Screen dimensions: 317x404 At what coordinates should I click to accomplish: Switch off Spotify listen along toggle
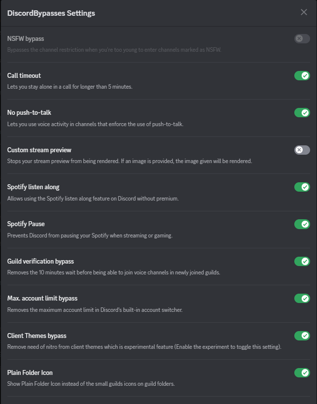pyautogui.click(x=302, y=187)
